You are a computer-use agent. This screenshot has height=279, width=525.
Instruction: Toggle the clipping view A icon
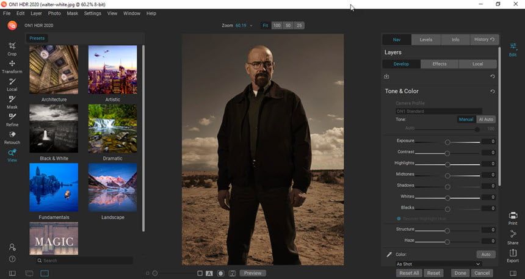[209, 274]
